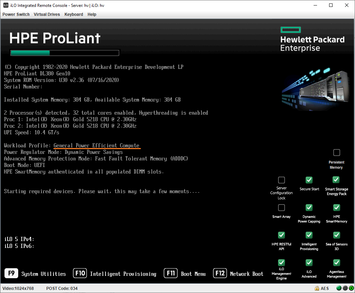Click the F9 System Utilities key
The height and width of the screenshot is (293, 355).
[x=11, y=273]
